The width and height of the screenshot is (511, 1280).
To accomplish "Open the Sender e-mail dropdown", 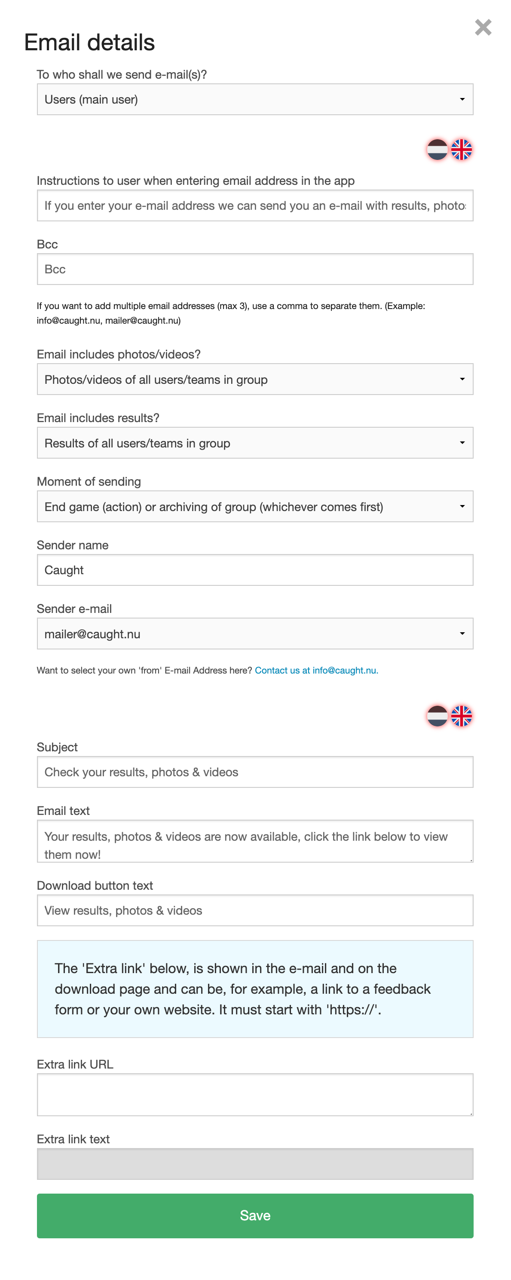I will (x=255, y=634).
